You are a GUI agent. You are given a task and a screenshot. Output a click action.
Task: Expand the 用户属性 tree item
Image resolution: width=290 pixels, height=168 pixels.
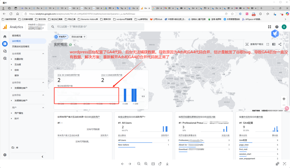click(x=11, y=113)
